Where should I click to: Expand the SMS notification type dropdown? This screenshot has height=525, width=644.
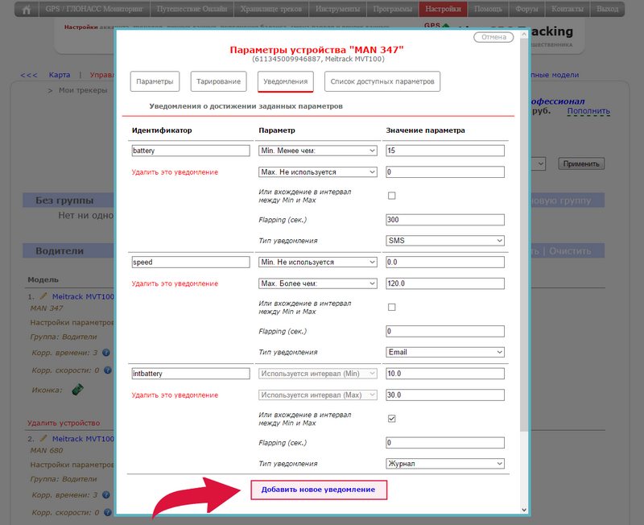(x=445, y=241)
